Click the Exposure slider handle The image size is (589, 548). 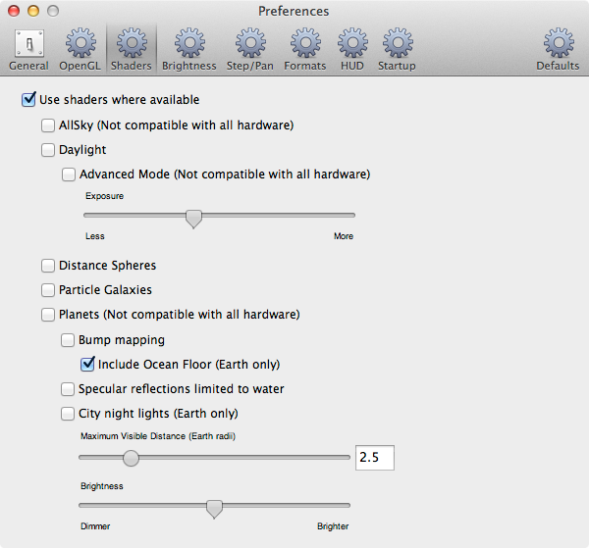[x=194, y=218]
